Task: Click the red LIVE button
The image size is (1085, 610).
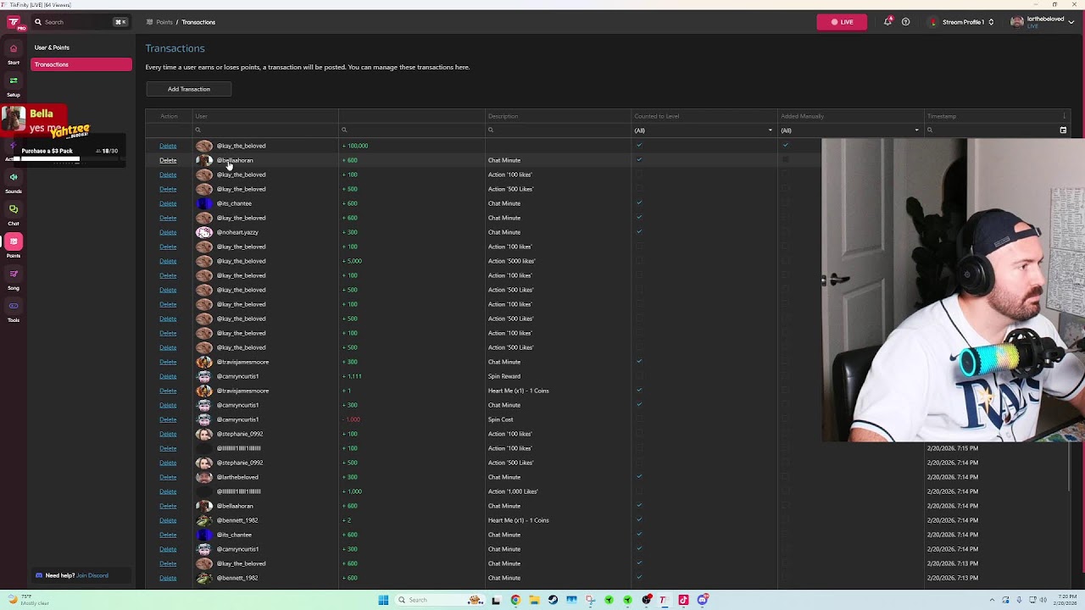Action: (x=842, y=22)
